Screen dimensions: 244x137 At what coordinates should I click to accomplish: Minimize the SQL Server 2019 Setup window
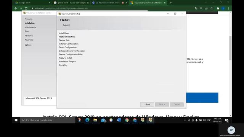click(x=168, y=14)
